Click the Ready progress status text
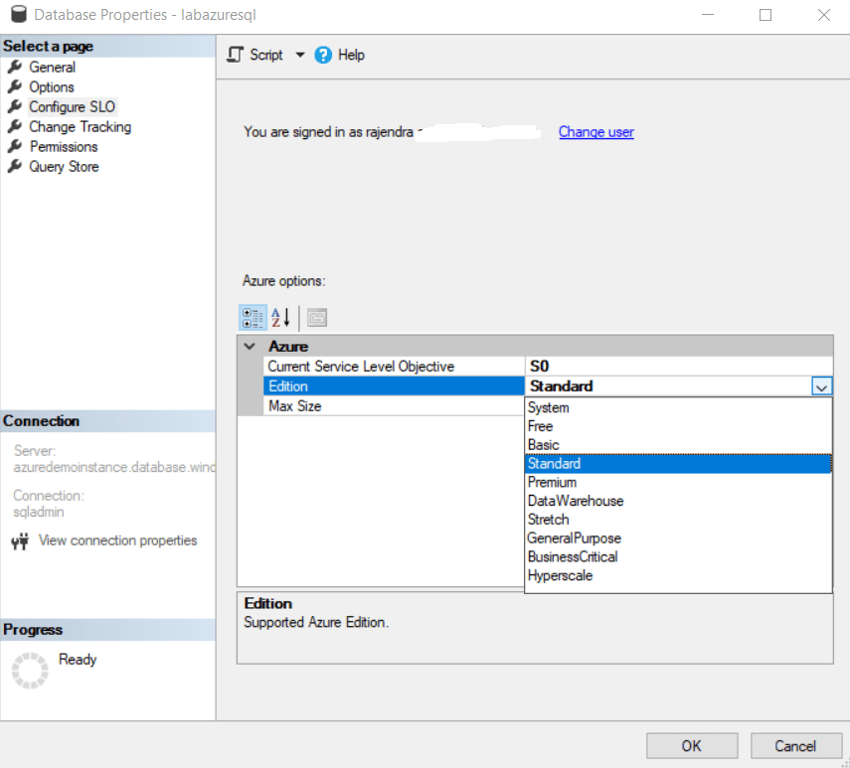The width and height of the screenshot is (850, 768). [78, 659]
